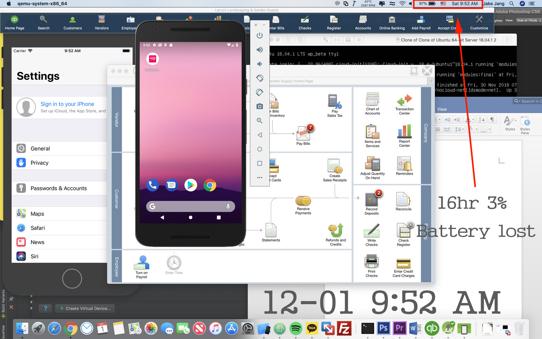Tap Android on-screen back navigation button
The width and height of the screenshot is (542, 339).
tap(162, 217)
